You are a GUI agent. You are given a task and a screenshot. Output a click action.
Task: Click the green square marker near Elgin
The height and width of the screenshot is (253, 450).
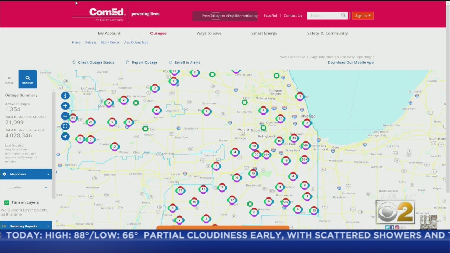coord(245,102)
